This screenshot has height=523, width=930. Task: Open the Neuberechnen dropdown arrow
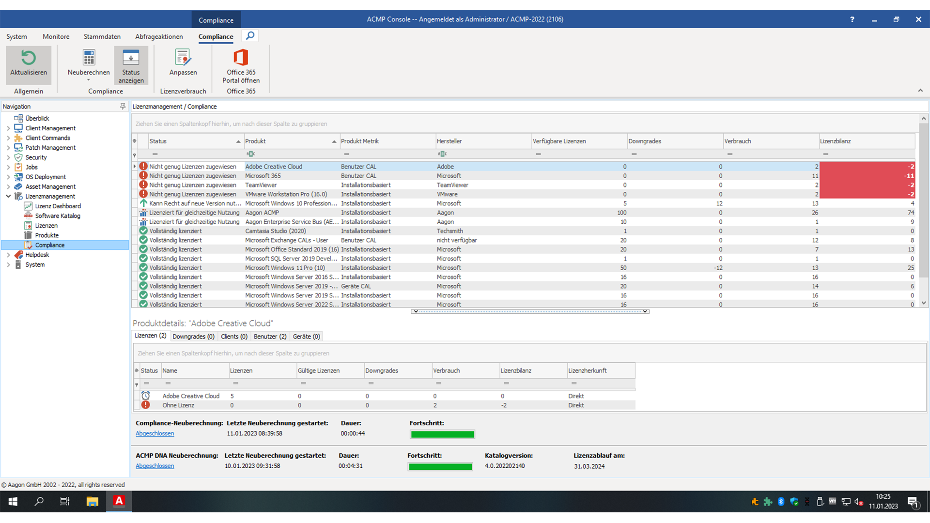point(89,80)
